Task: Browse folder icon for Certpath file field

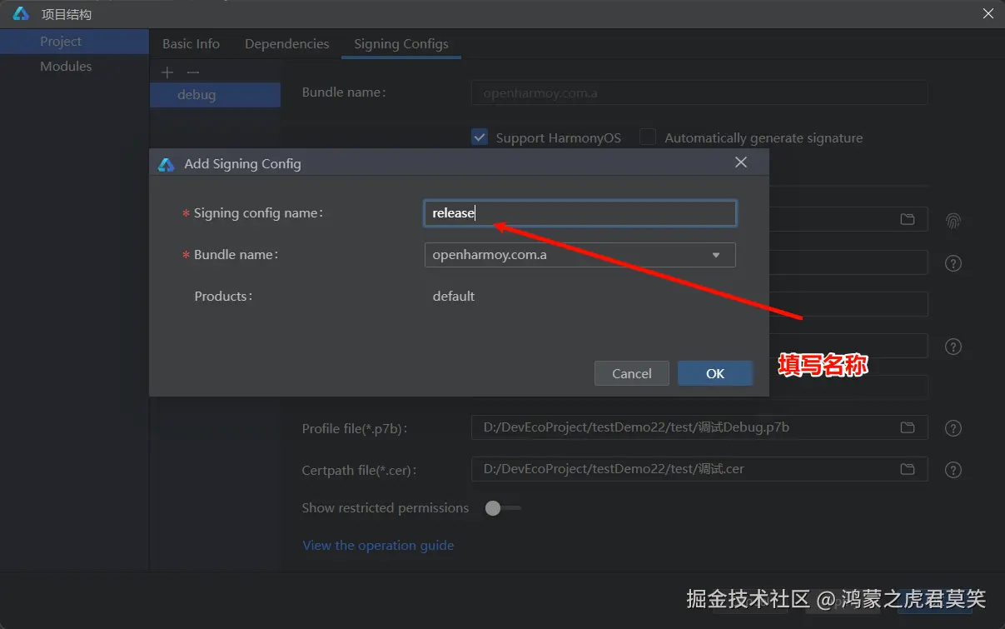Action: pyautogui.click(x=908, y=469)
